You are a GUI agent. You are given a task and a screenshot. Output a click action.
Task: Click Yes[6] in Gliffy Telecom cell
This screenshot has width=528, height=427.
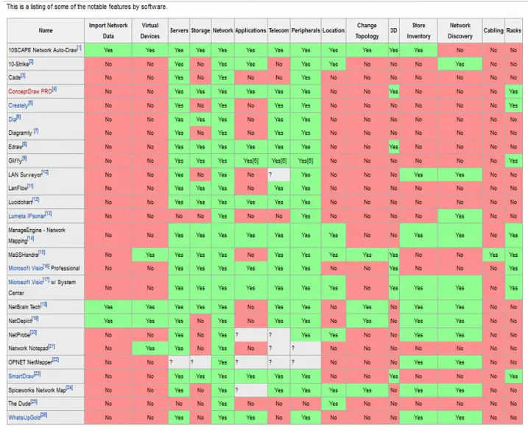279,161
